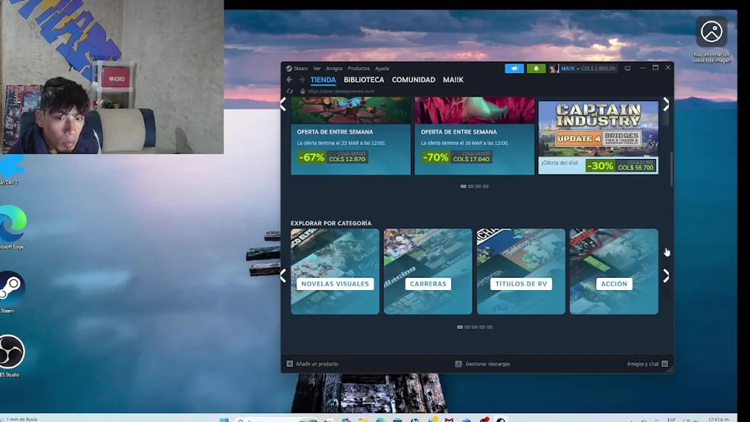Image resolution: width=750 pixels, height=422 pixels.
Task: Click the download icon by Gestionar descargas
Action: click(x=458, y=364)
